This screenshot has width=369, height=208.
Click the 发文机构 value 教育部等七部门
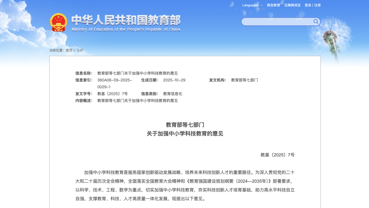click(244, 80)
